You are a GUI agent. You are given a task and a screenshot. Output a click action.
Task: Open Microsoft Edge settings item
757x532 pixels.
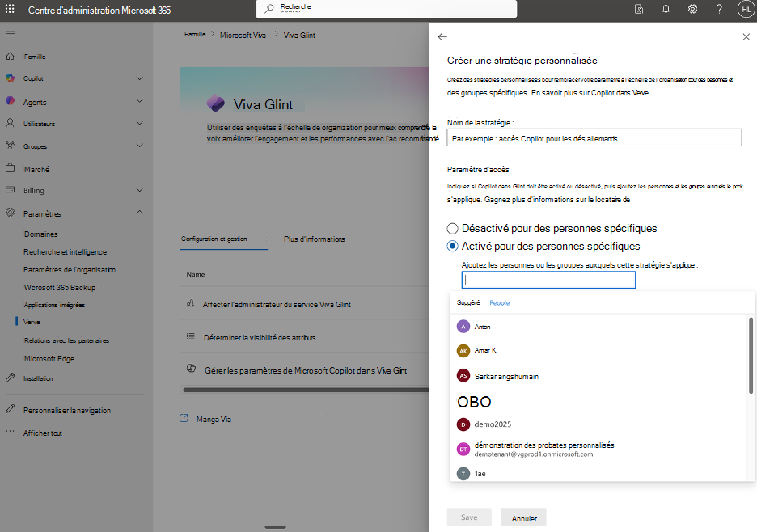coord(49,359)
